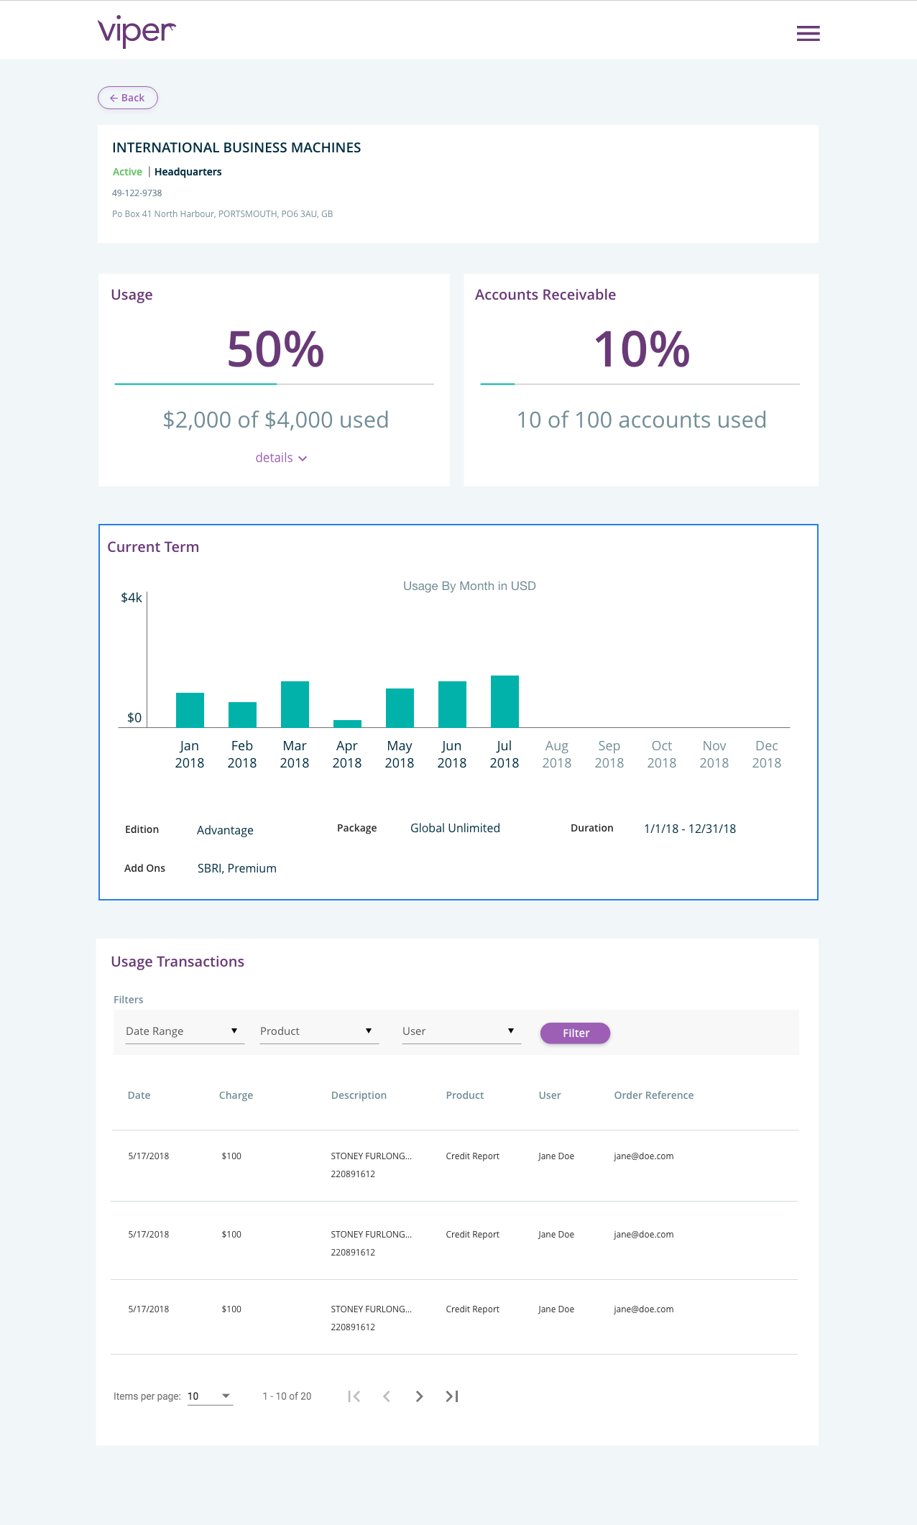Viewport: 917px width, 1525px height.
Task: Change the items per page selector
Action: coord(210,1396)
